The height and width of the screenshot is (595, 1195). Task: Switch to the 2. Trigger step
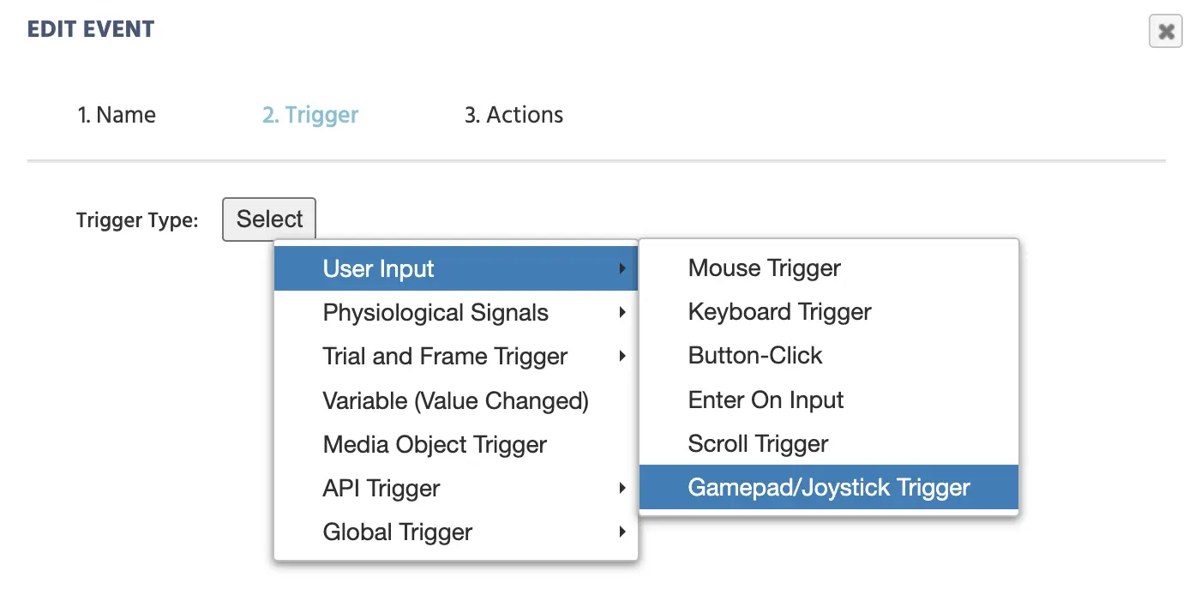pos(310,115)
